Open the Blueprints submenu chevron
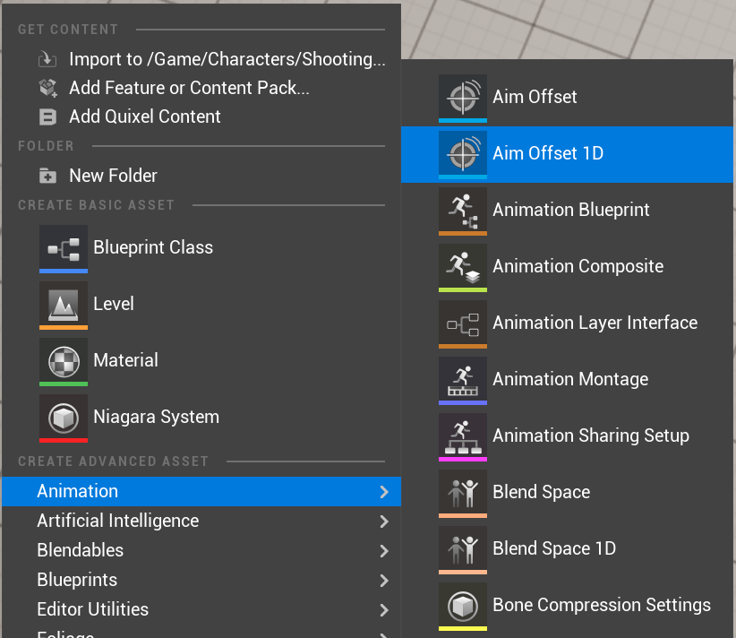The image size is (736, 638). click(384, 580)
